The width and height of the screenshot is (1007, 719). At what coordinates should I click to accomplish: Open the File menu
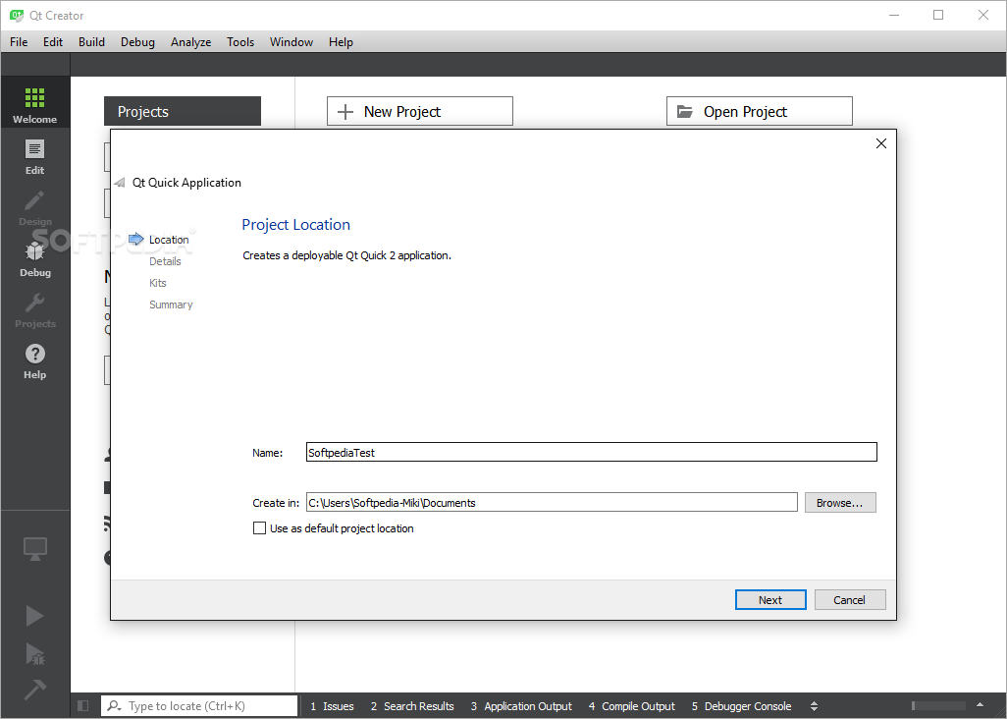(19, 42)
